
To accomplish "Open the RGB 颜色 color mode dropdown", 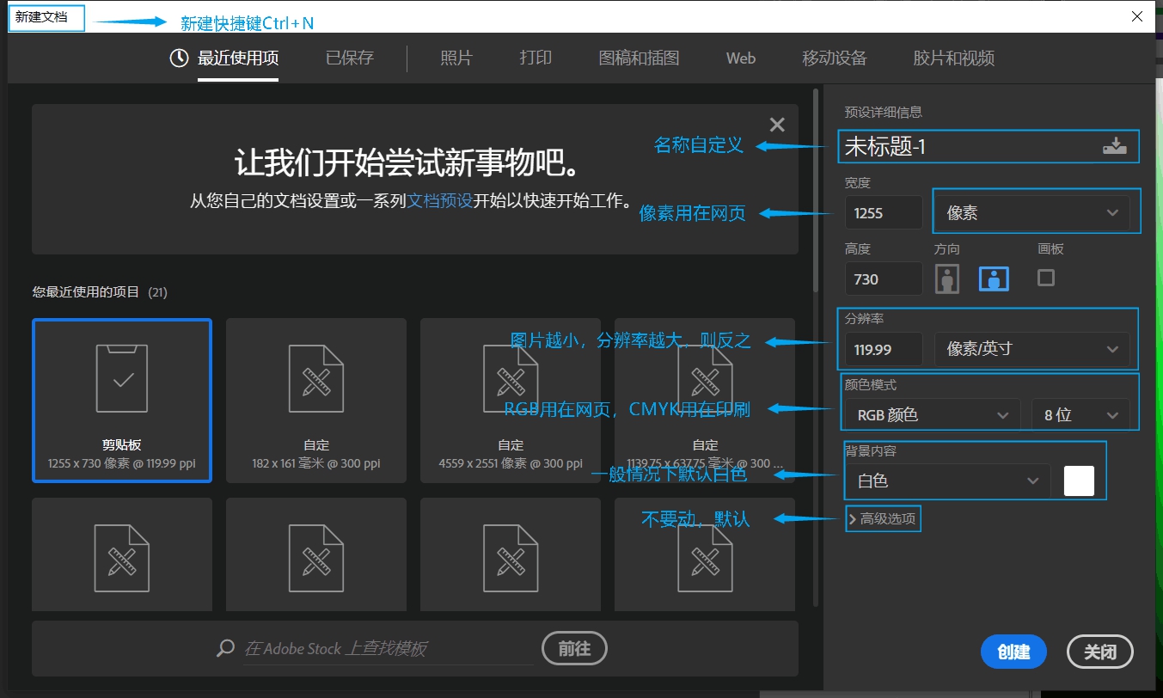I will [933, 415].
